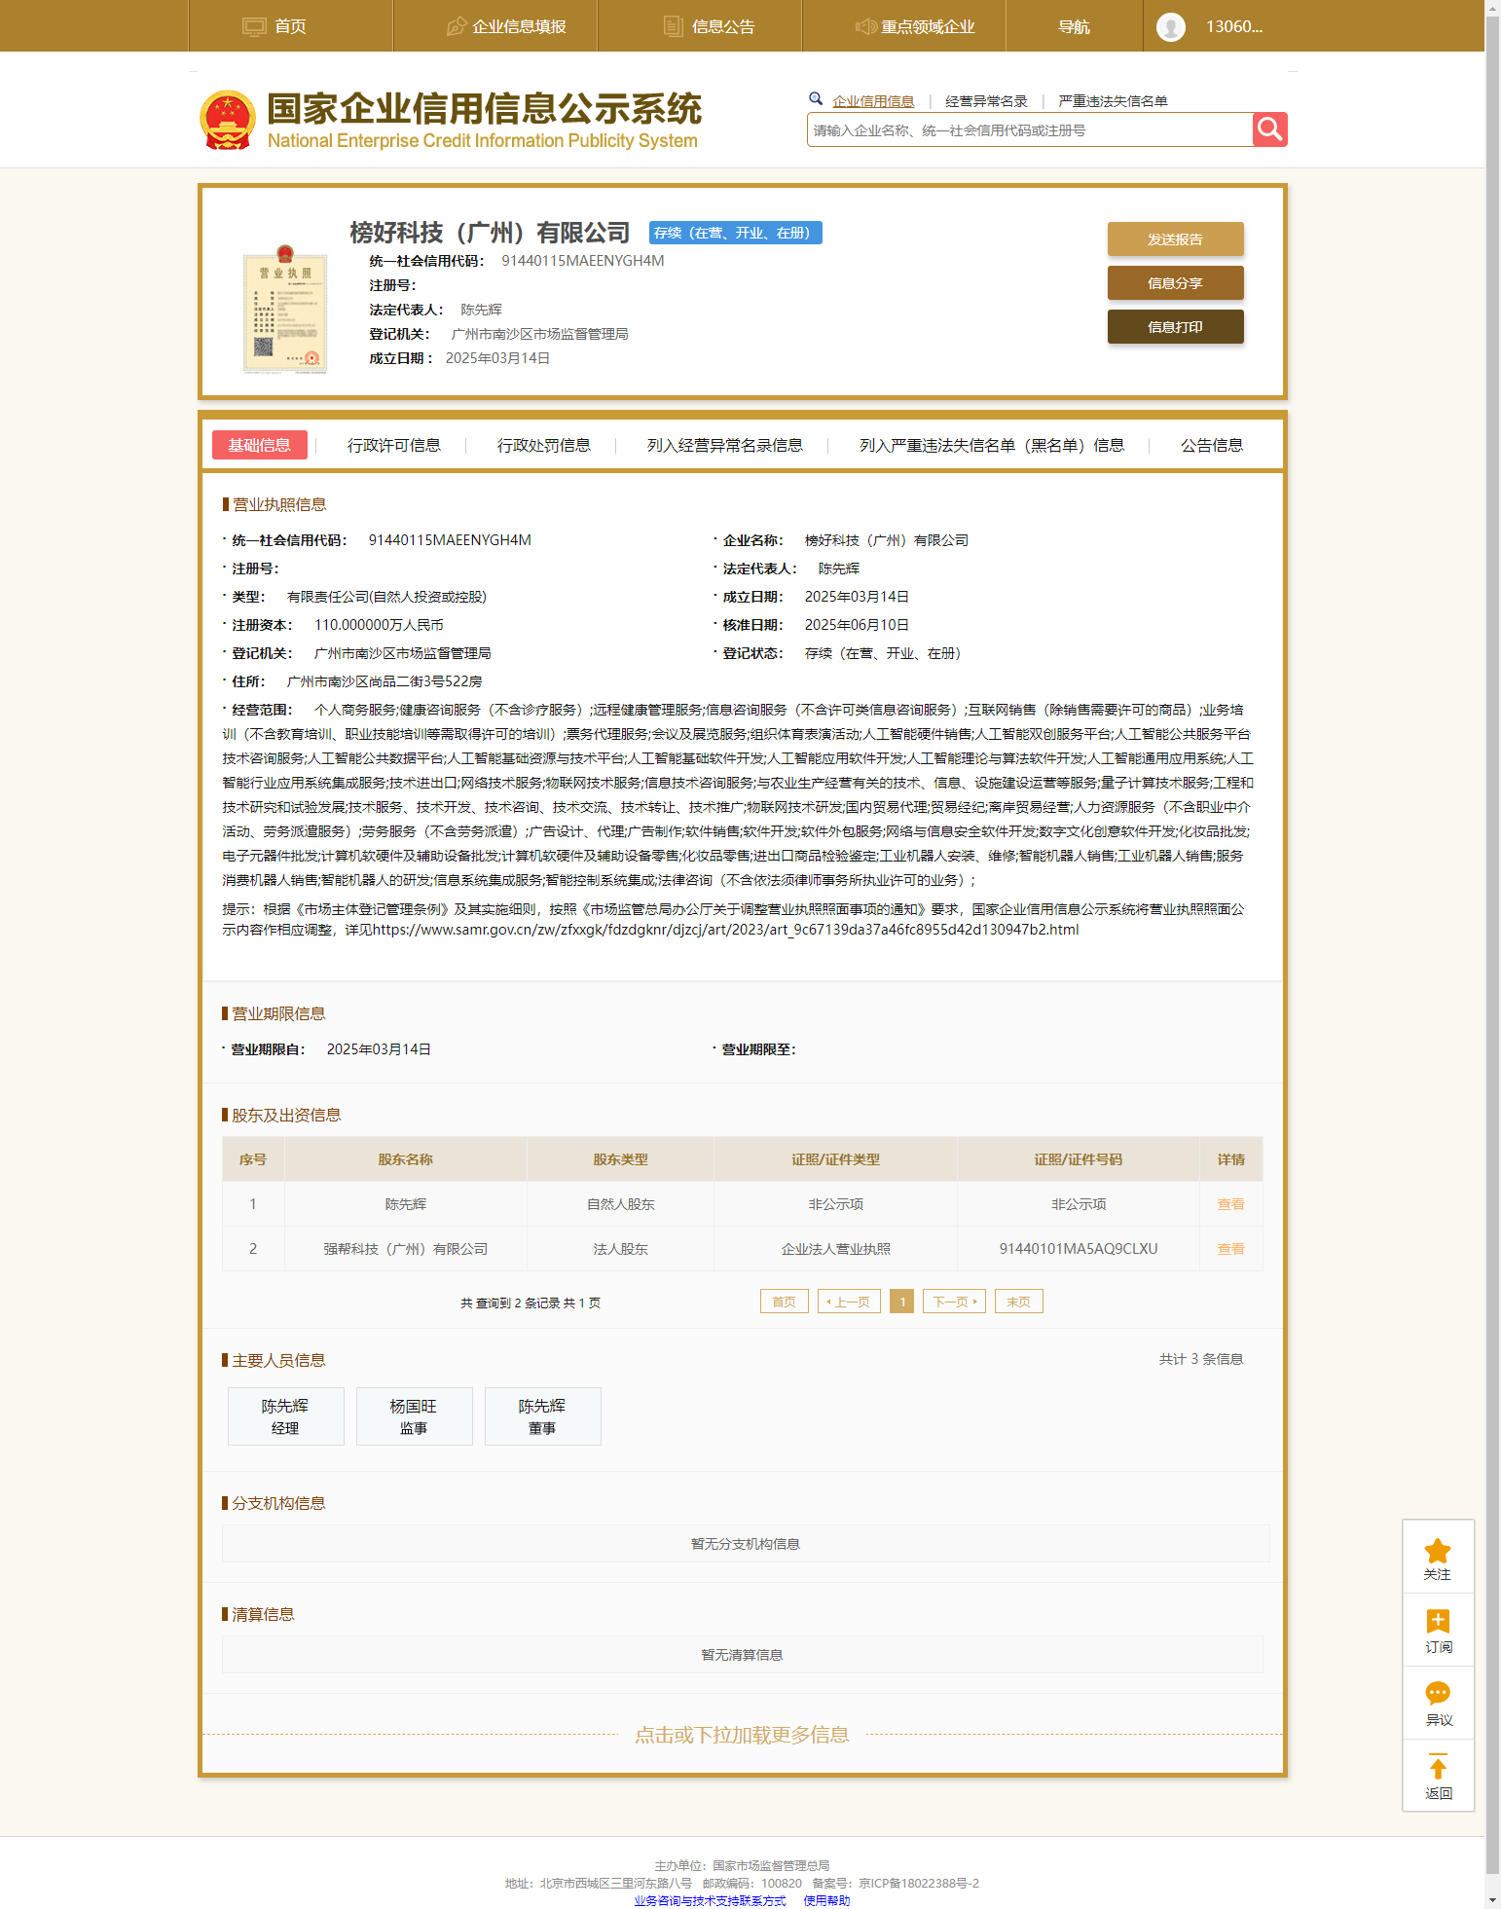Open the 导航 navigation menu

point(1074,26)
